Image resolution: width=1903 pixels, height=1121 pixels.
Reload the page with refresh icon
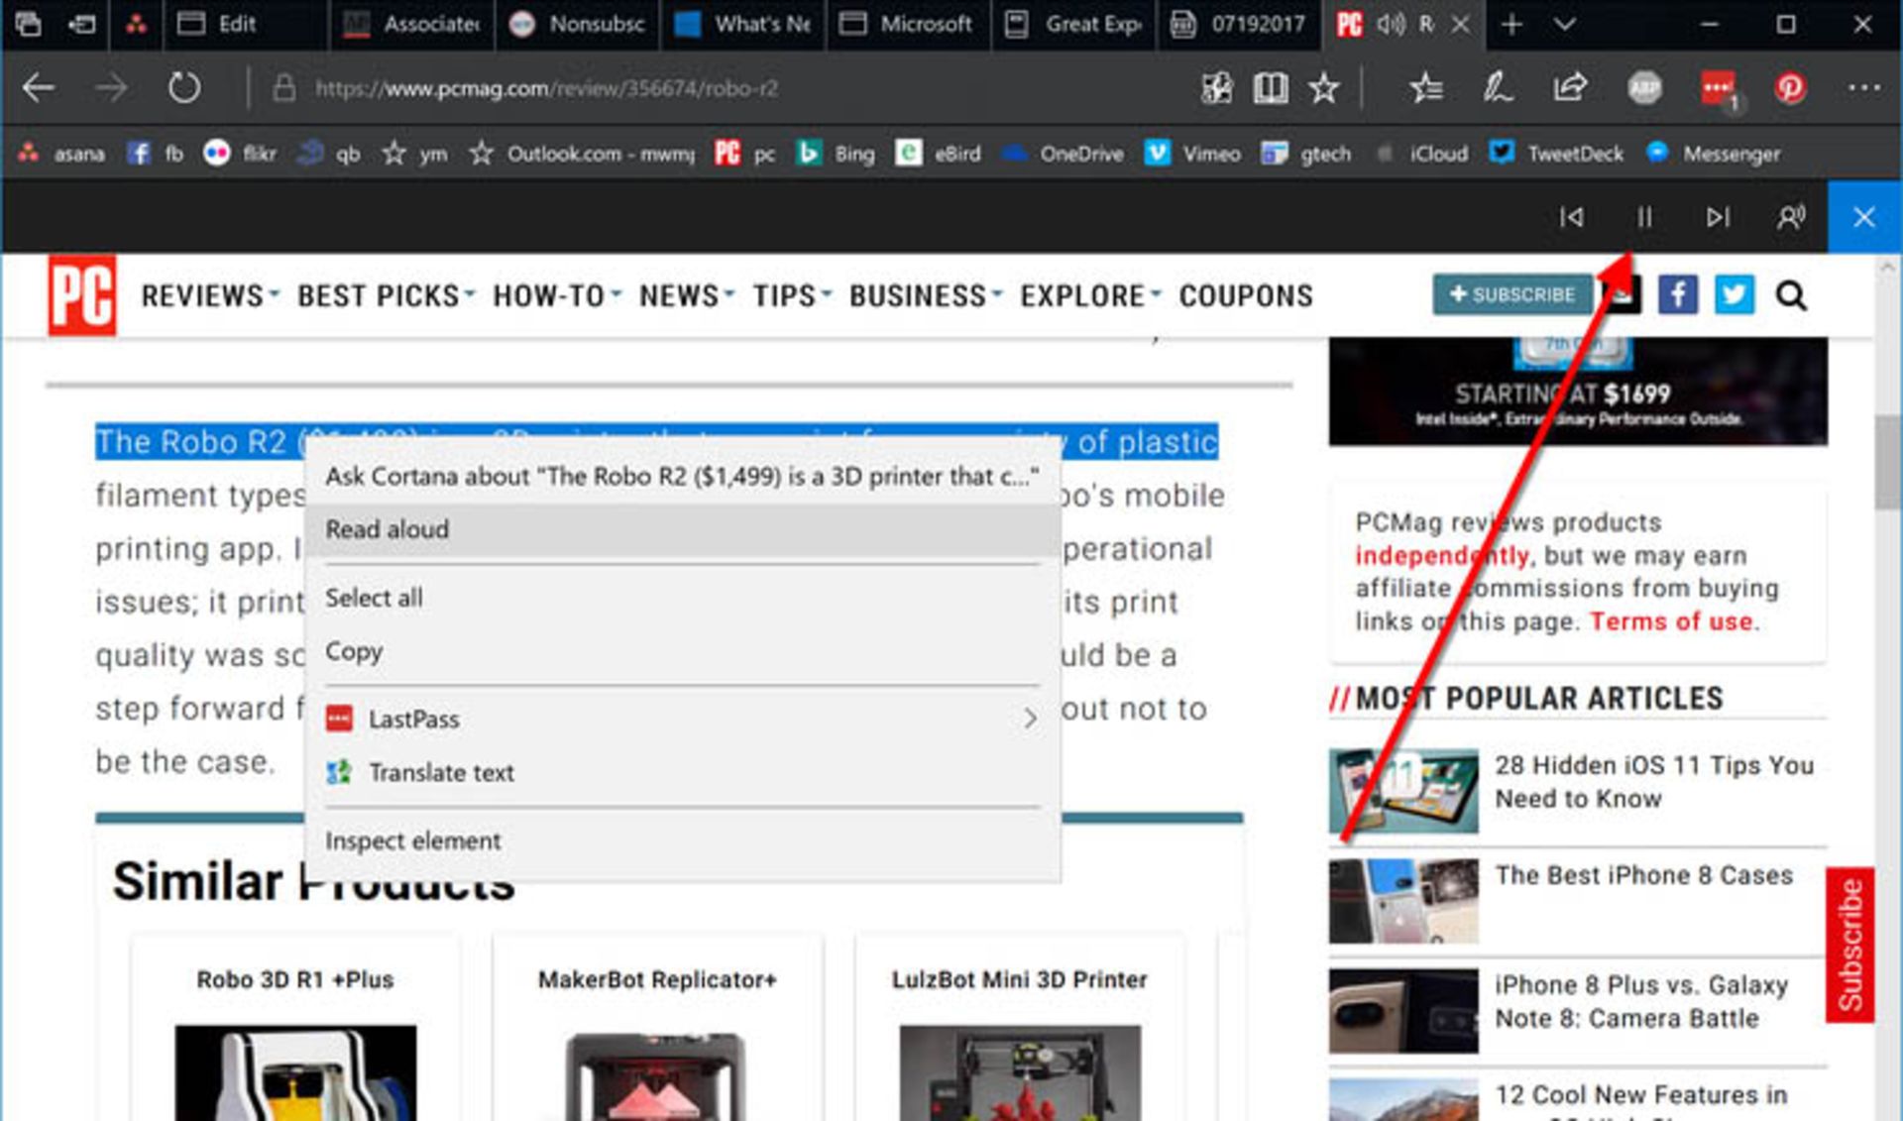pyautogui.click(x=183, y=88)
